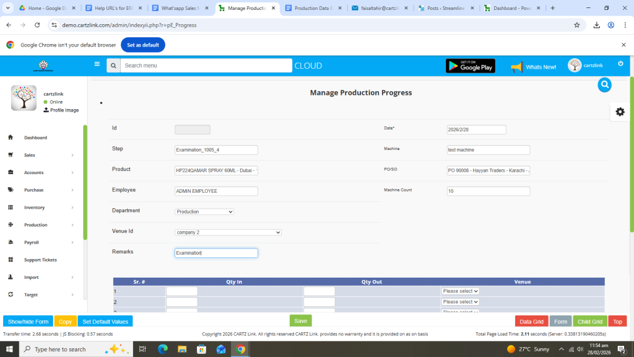Click the hamburger menu toggle icon
This screenshot has width=634, height=357.
click(97, 64)
